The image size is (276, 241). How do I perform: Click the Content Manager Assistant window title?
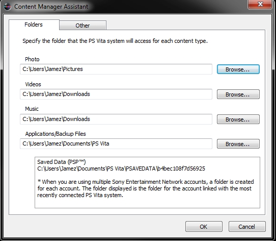(51, 7)
